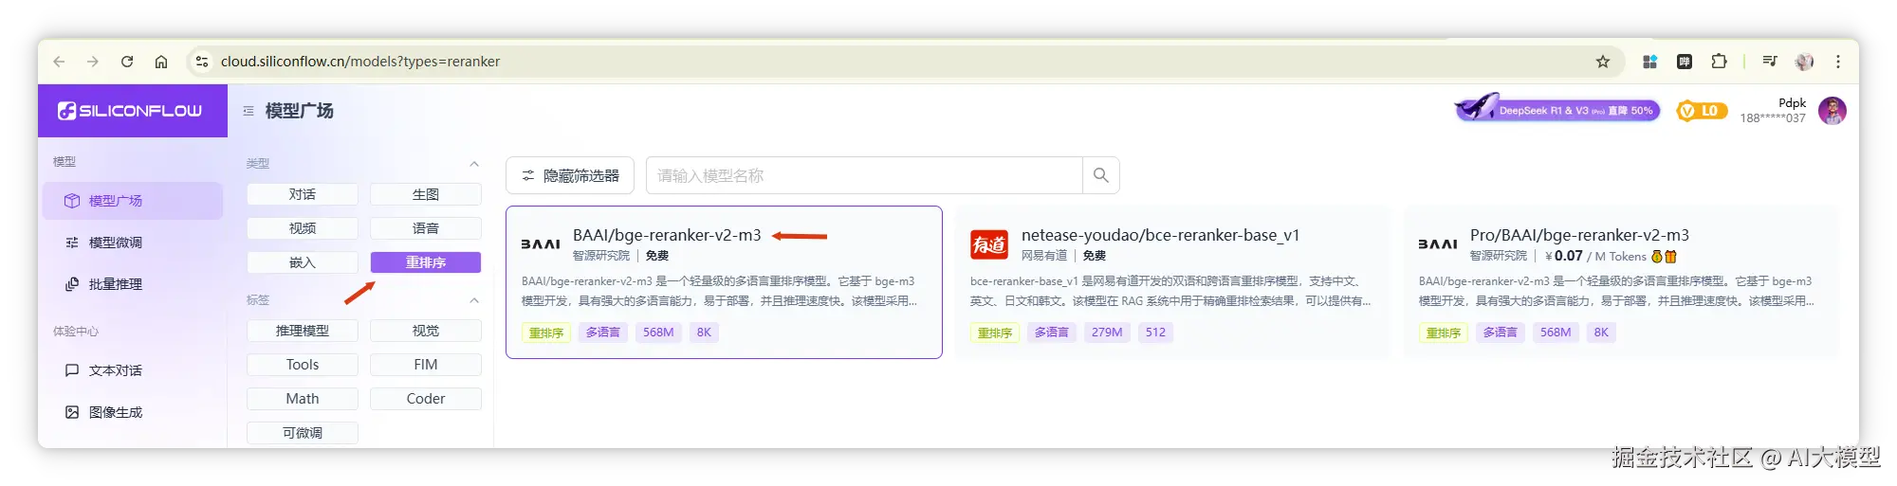
Task: Toggle the 视觉 tag filter
Action: pos(426,331)
